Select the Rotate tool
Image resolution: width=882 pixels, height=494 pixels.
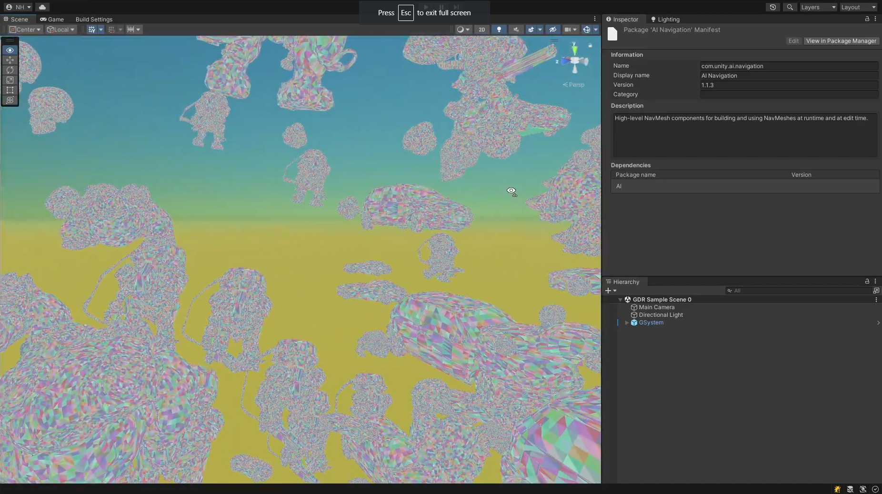10,70
